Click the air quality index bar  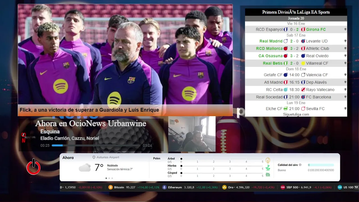click(321, 165)
